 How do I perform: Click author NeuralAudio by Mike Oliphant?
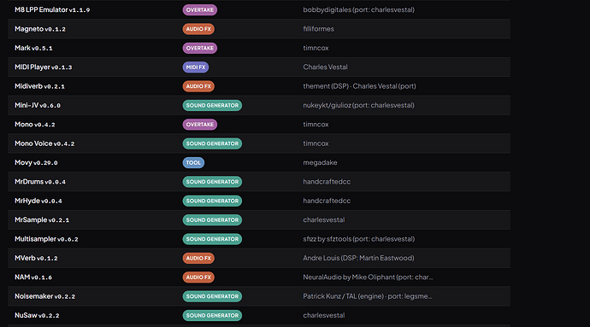point(368,277)
